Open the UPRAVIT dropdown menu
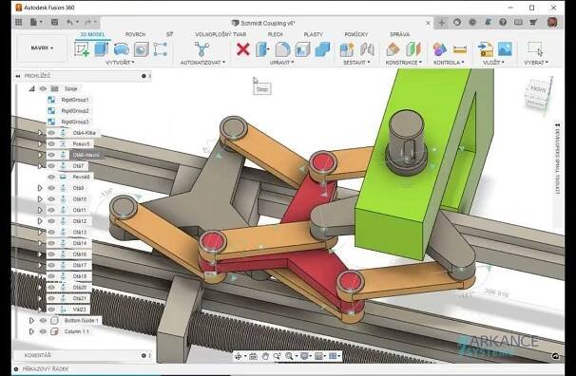576x376 pixels. [x=281, y=63]
